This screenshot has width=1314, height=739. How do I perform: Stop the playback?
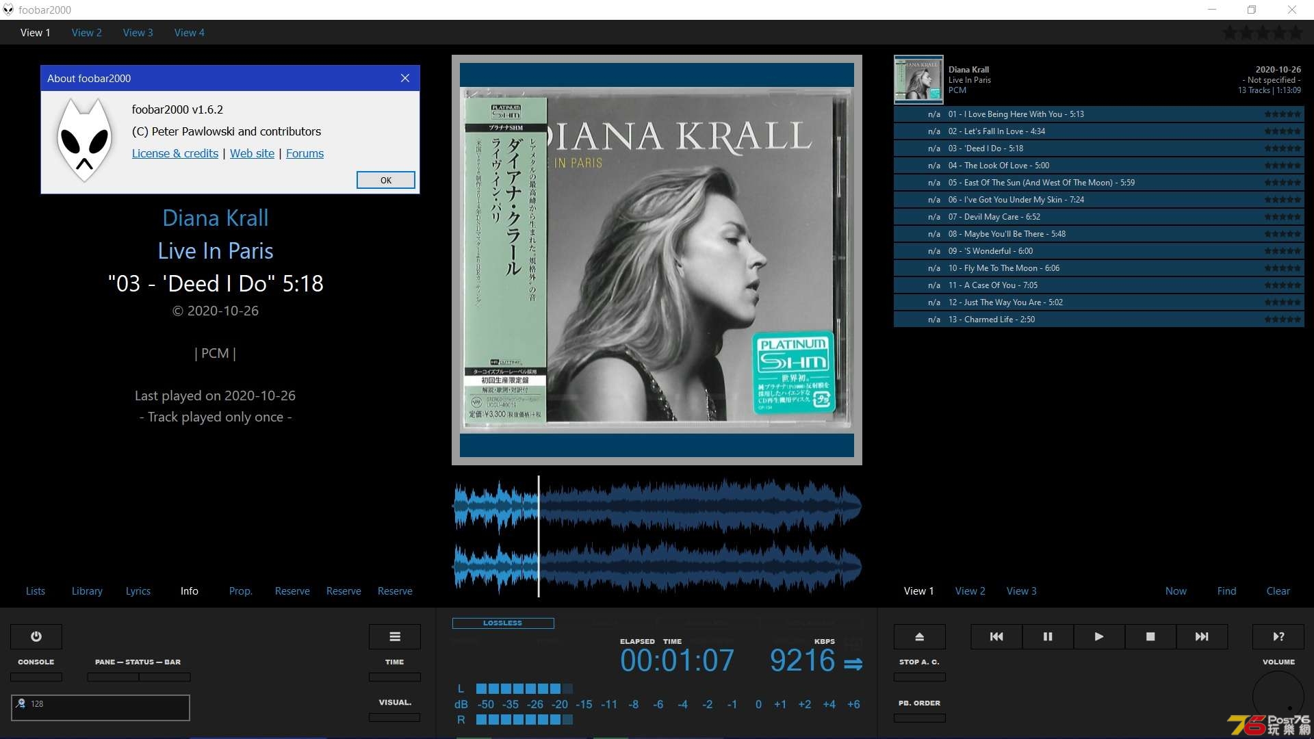point(1150,636)
